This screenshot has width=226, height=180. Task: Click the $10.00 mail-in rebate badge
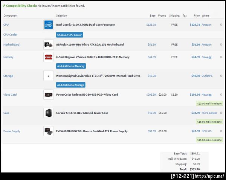click(209, 140)
